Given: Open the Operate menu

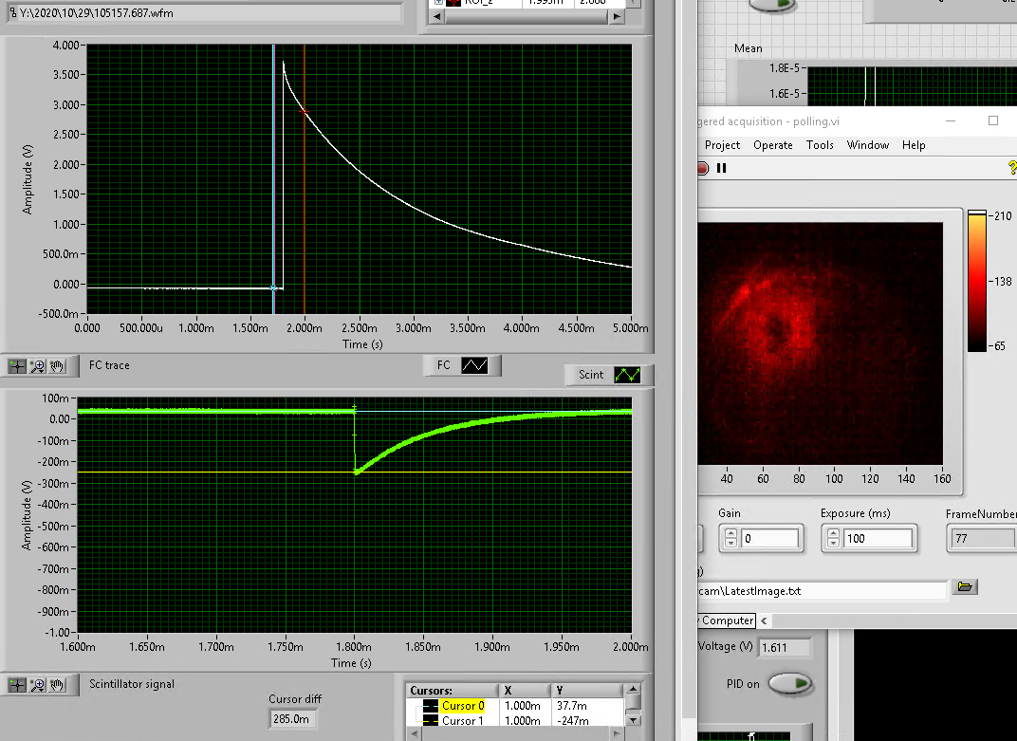Looking at the screenshot, I should pos(772,145).
